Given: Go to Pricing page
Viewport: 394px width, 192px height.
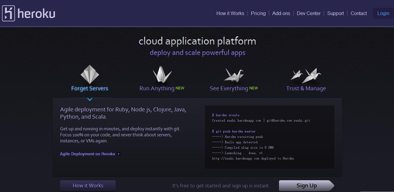Looking at the screenshot, I should tap(258, 13).
